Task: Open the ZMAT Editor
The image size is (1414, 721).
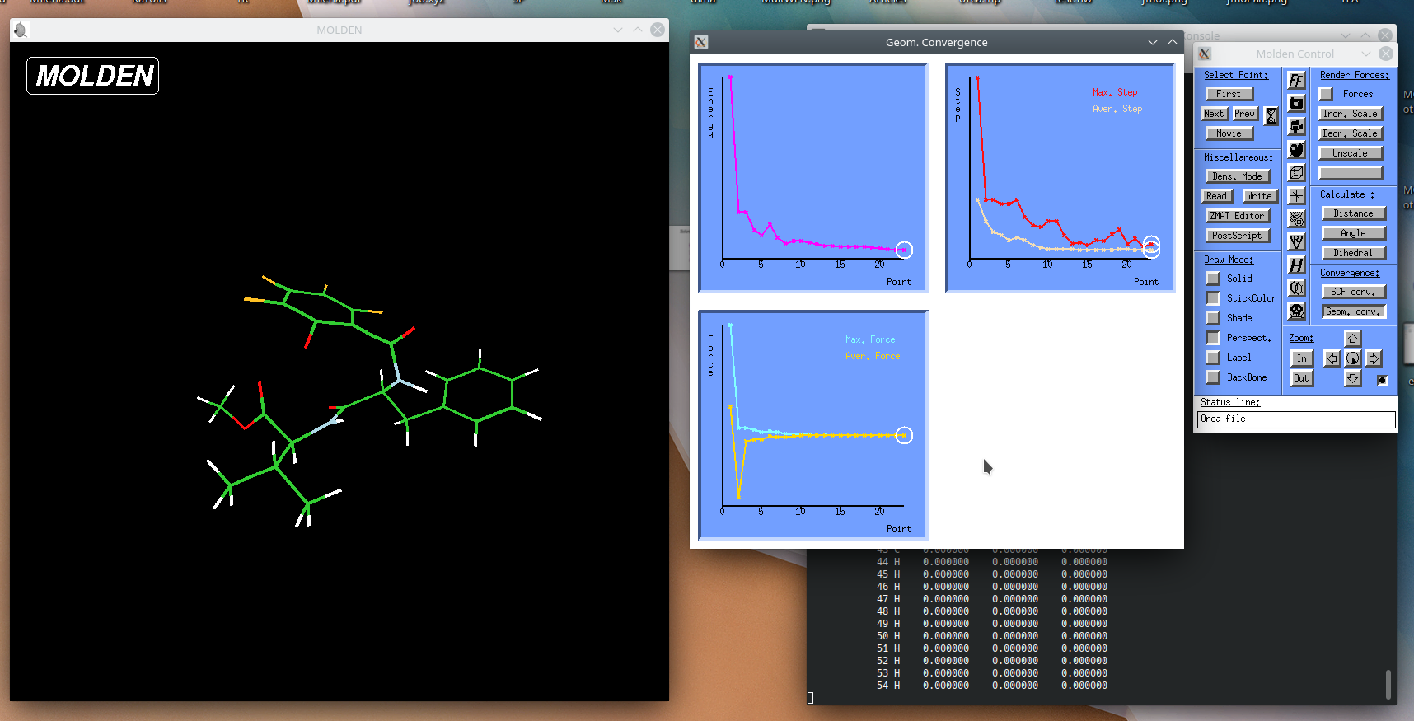Action: 1237,216
